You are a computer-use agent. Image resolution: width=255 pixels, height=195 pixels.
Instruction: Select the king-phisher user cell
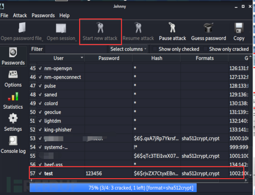tap(61, 130)
